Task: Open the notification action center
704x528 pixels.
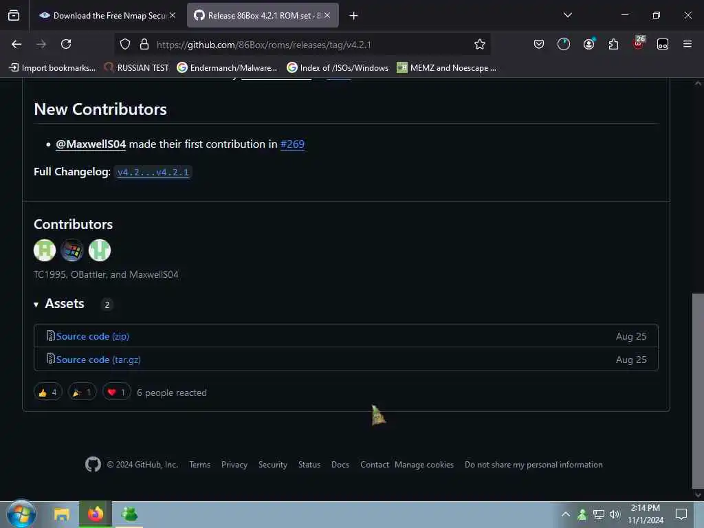Action: (x=681, y=514)
